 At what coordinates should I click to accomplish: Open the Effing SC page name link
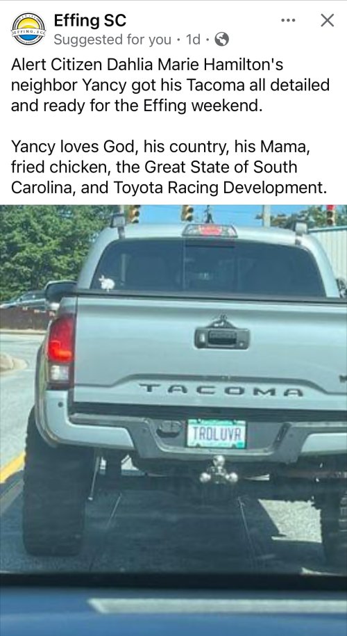tap(90, 20)
